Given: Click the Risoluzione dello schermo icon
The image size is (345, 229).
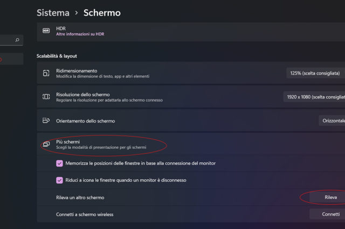Looking at the screenshot, I should point(46,97).
